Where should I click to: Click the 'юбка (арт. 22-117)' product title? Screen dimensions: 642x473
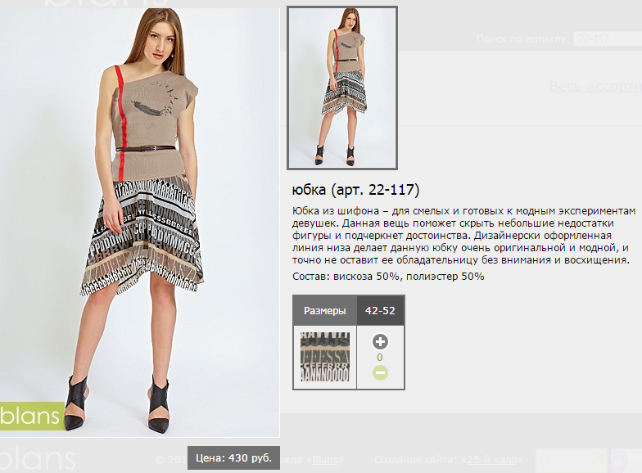[355, 190]
